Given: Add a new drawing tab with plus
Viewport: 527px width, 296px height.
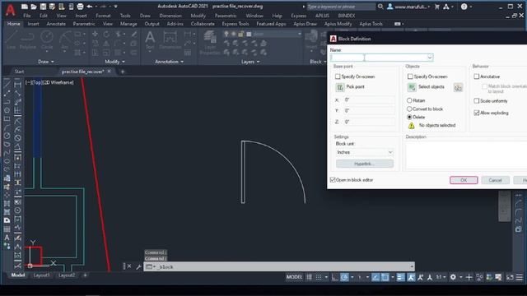Looking at the screenshot, I should click(x=123, y=72).
